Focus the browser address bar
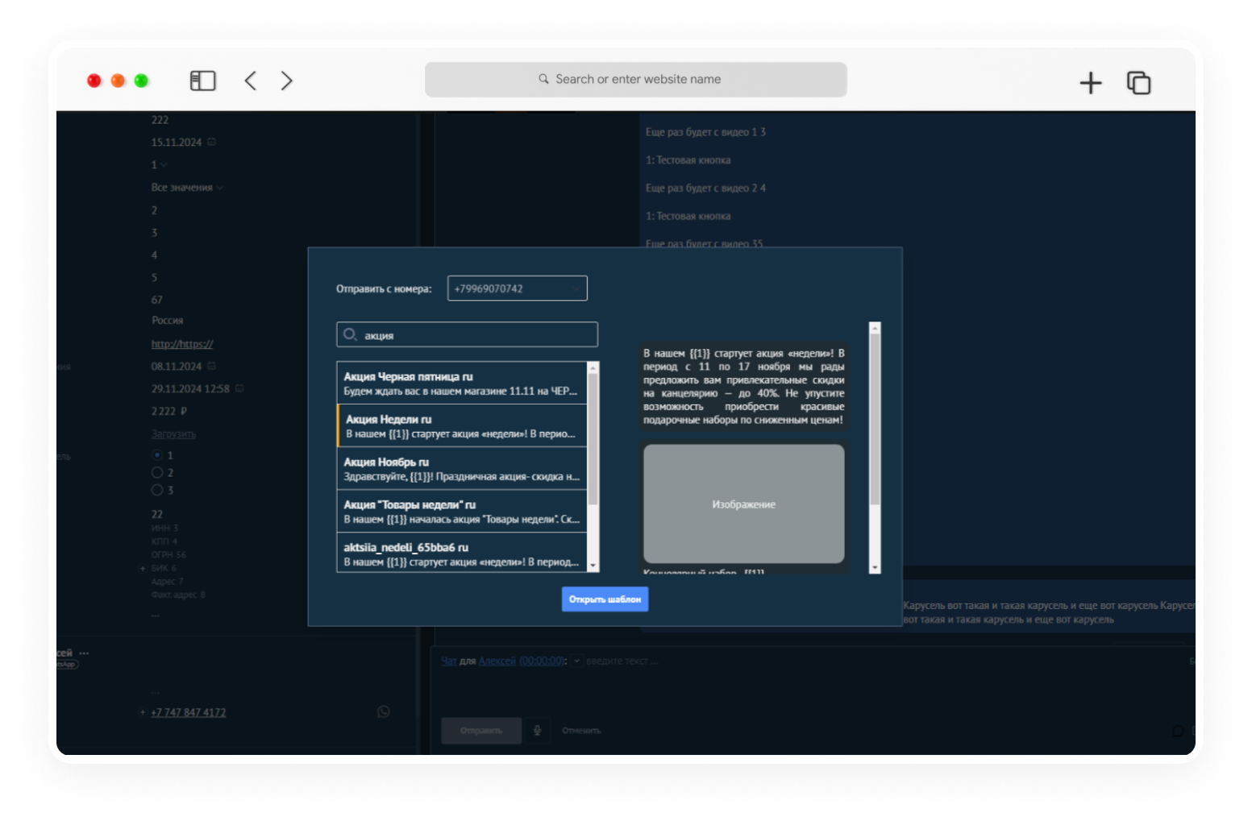 [x=636, y=79]
